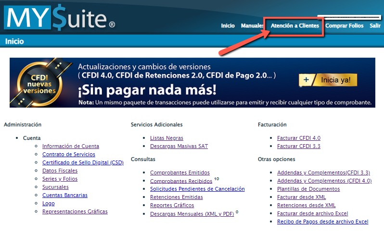This screenshot has width=384, height=234.
Task: Open the Sucursales link
Action: pos(55,187)
